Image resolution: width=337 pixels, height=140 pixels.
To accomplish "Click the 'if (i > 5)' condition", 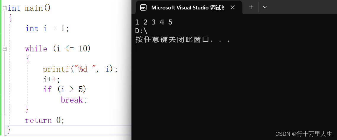I will pyautogui.click(x=65, y=89).
